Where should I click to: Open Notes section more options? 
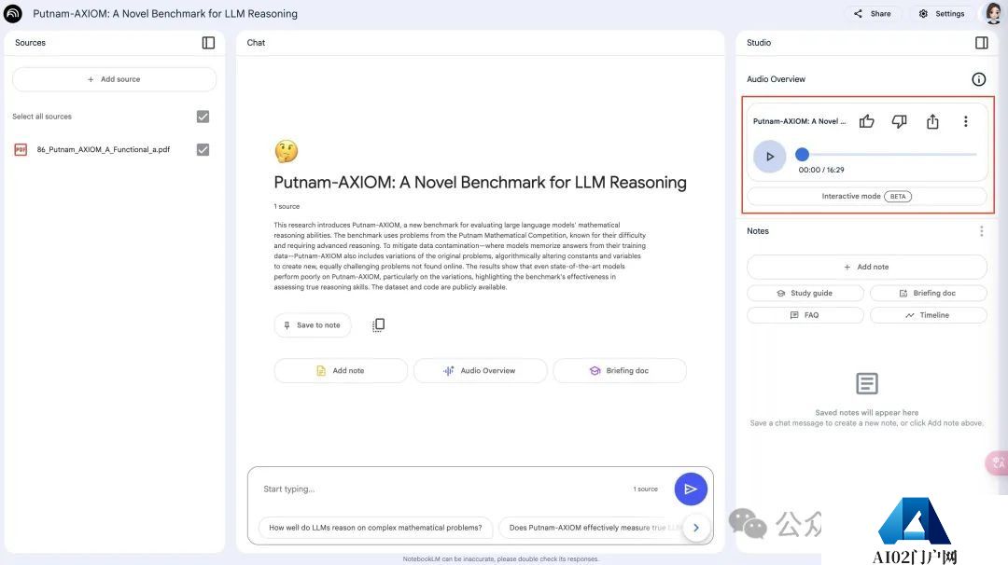981,231
